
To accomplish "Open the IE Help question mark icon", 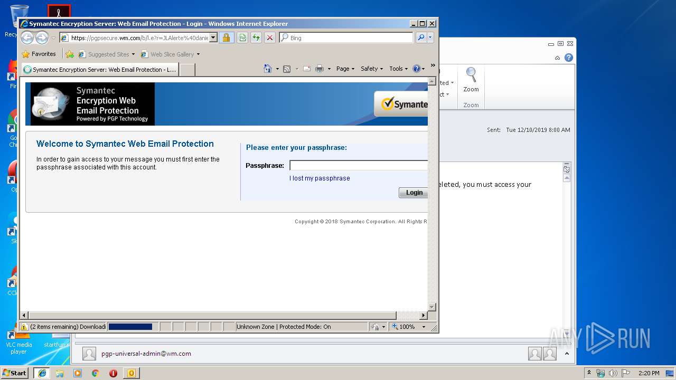I will [417, 69].
